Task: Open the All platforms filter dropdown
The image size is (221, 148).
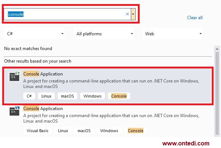Action: [104, 34]
